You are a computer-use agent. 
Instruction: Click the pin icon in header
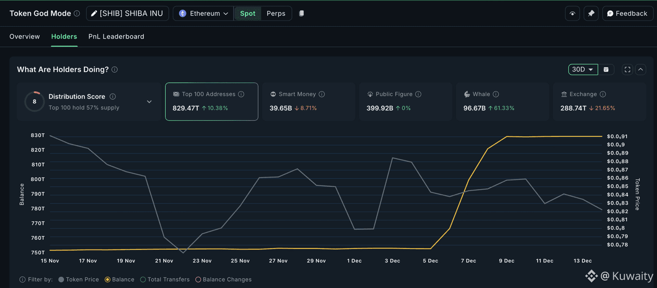(x=591, y=13)
